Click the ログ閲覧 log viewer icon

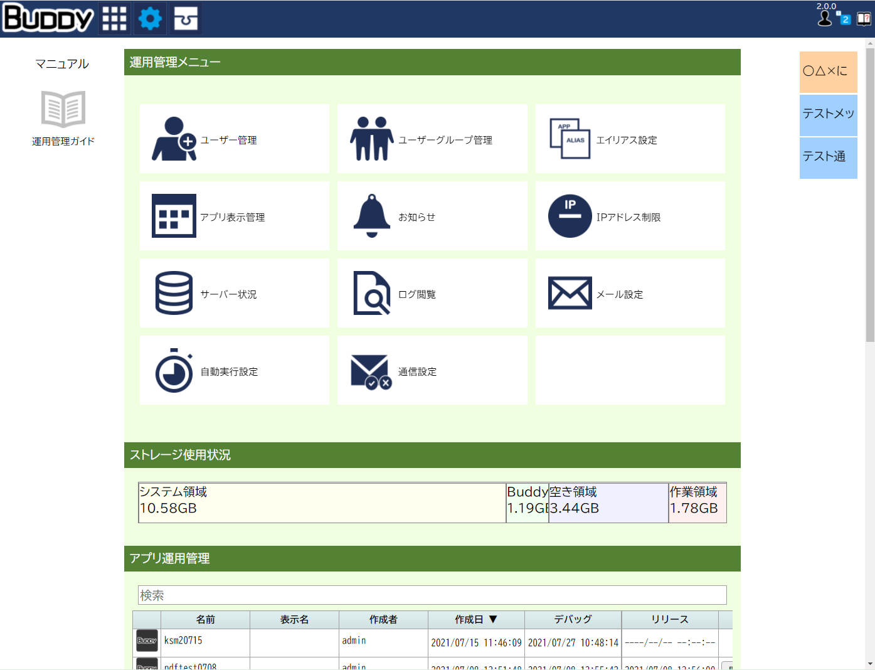click(x=371, y=293)
